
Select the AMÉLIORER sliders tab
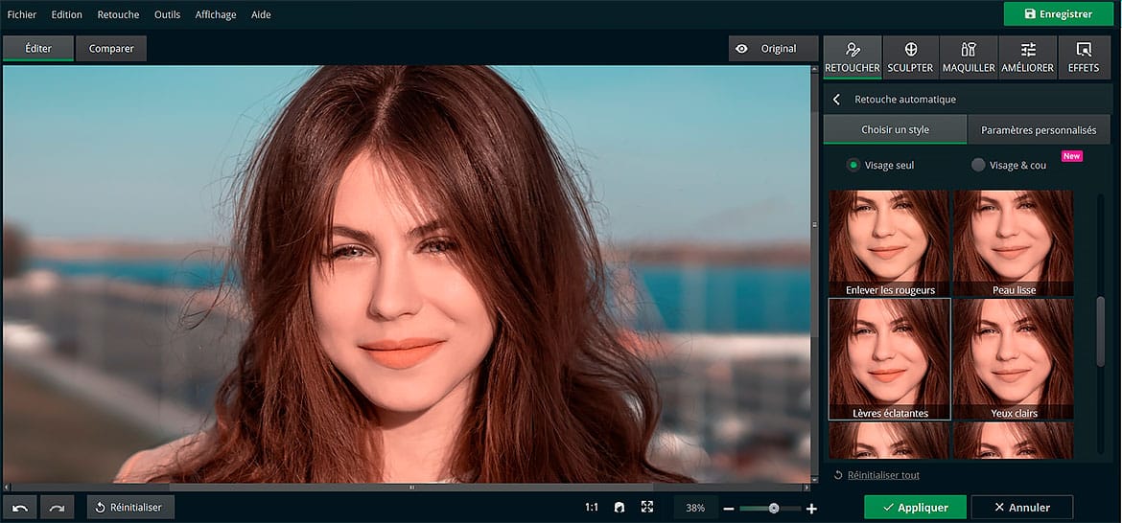pos(1028,57)
